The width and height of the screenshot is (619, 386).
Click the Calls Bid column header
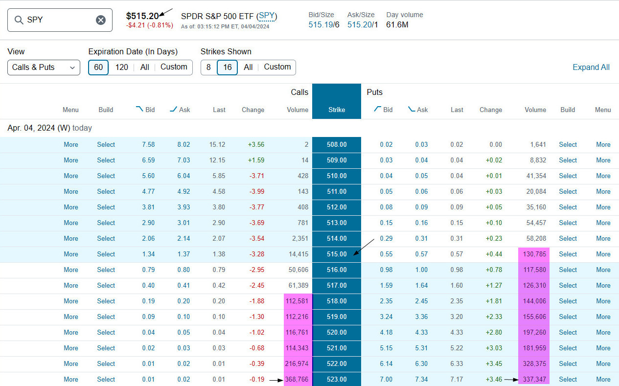pos(145,110)
